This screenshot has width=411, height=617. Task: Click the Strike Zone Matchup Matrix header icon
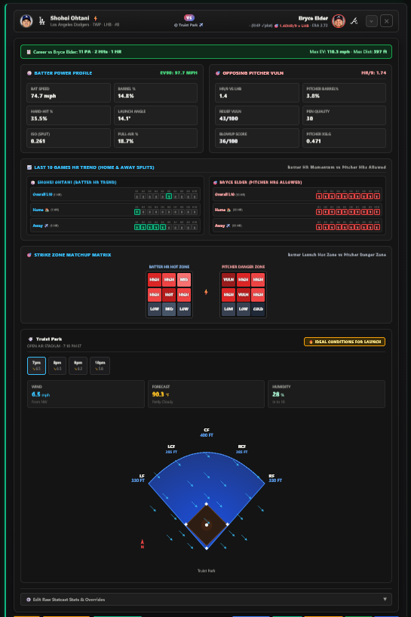pos(29,255)
